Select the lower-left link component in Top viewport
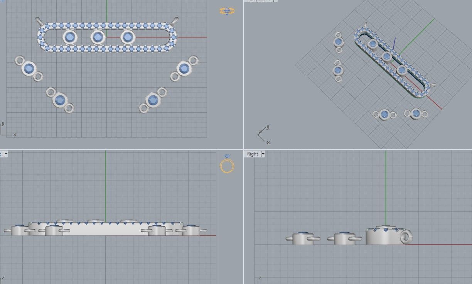 pos(60,100)
